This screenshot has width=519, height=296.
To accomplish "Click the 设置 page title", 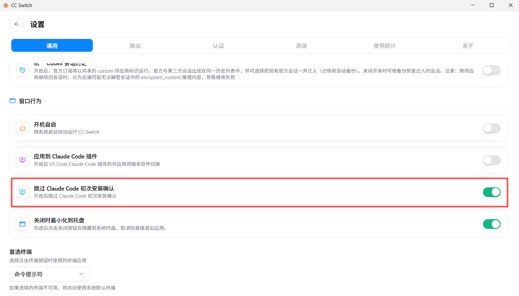I will (x=37, y=24).
